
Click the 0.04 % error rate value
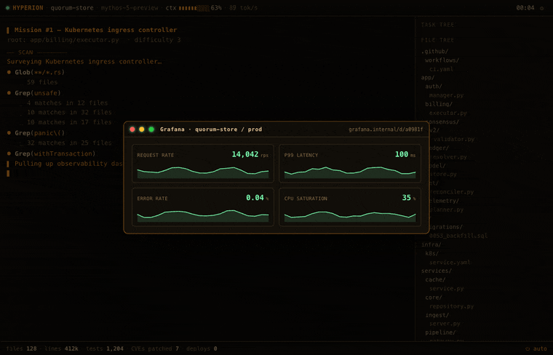pos(257,198)
